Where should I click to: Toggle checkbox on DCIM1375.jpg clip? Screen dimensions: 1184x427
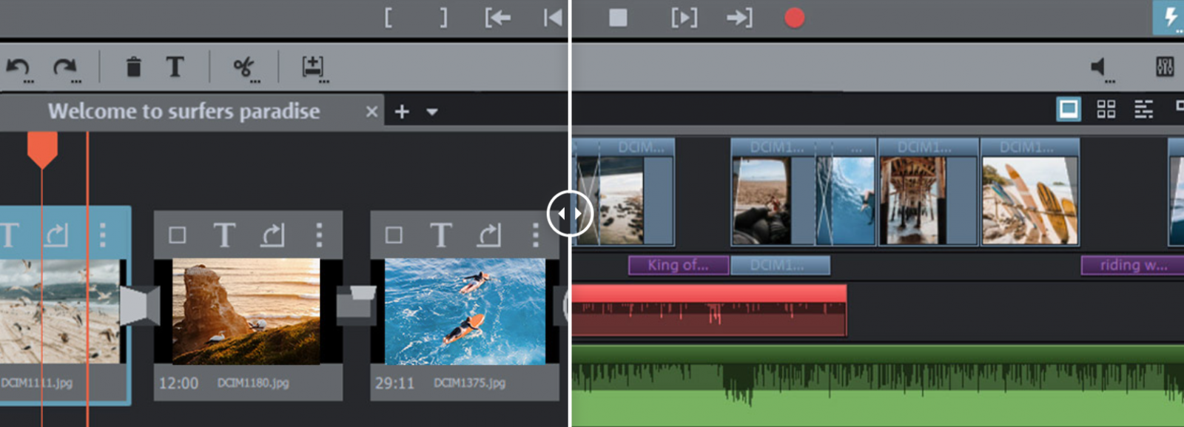[394, 235]
